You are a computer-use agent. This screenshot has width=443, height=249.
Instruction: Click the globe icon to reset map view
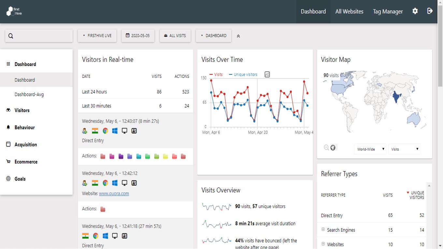(x=333, y=147)
